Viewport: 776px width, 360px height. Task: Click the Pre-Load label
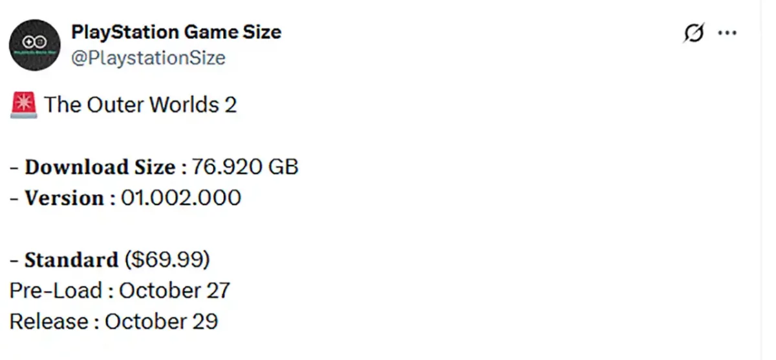click(56, 291)
